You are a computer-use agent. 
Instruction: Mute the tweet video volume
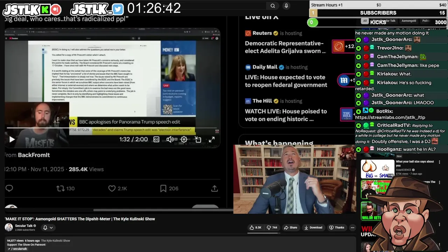[x=170, y=139]
